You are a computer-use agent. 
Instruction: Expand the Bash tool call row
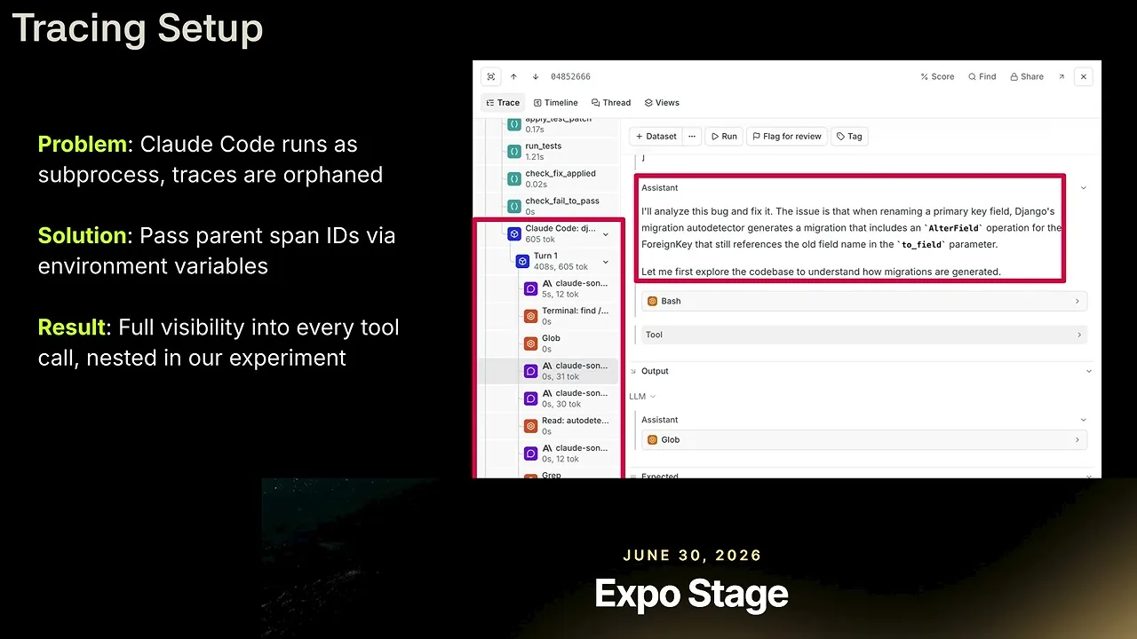pos(863,301)
